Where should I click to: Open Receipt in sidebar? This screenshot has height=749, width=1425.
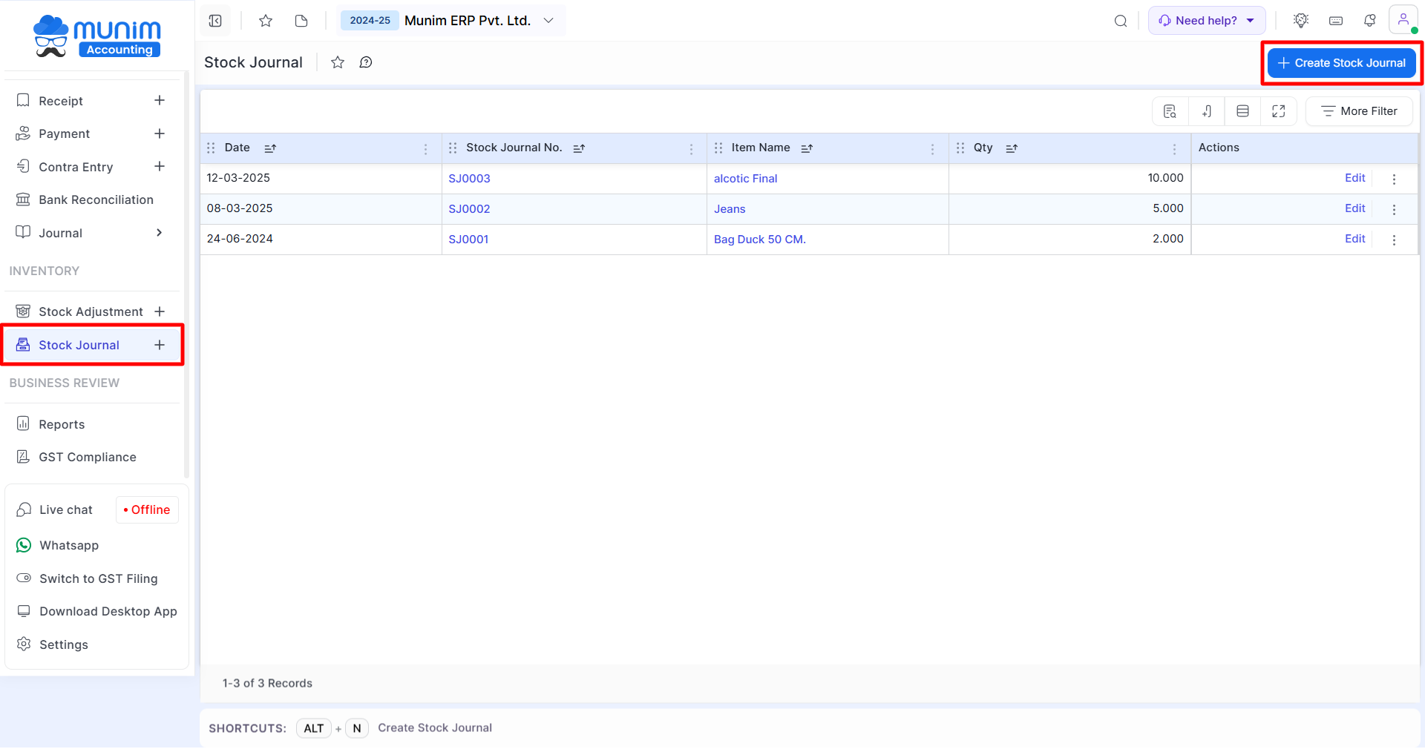tap(61, 101)
